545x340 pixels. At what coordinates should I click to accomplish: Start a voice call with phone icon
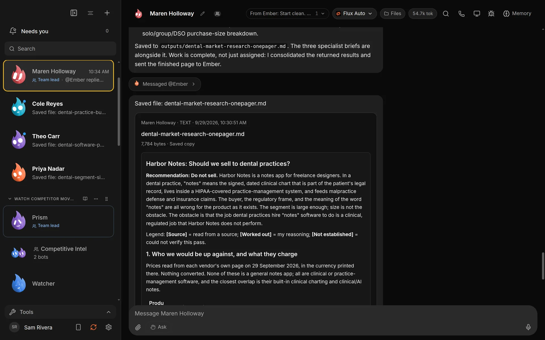click(462, 14)
